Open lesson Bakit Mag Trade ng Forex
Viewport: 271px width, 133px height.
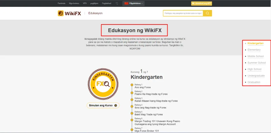[x=149, y=114]
